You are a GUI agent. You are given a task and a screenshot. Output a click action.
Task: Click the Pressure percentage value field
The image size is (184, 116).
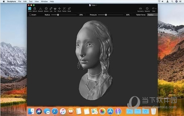128,15
